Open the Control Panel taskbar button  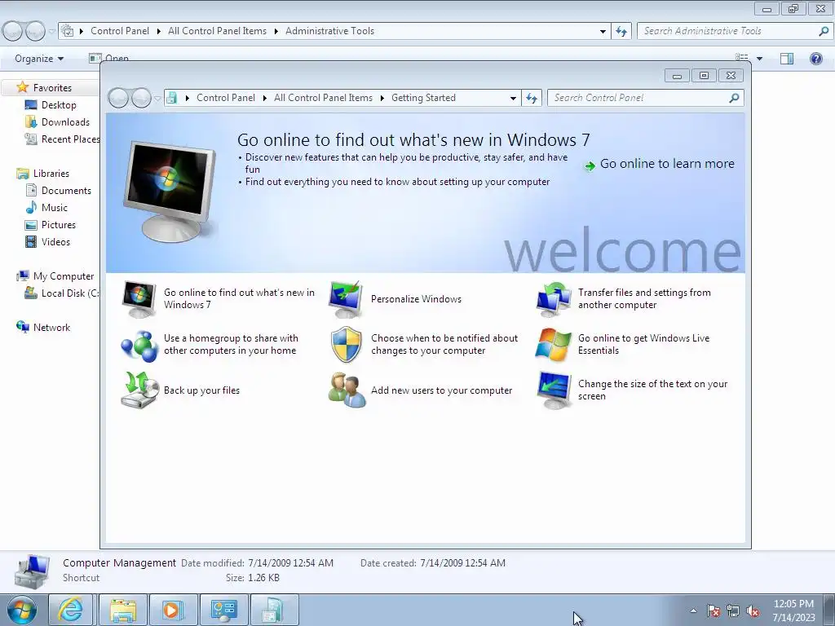pyautogui.click(x=223, y=610)
